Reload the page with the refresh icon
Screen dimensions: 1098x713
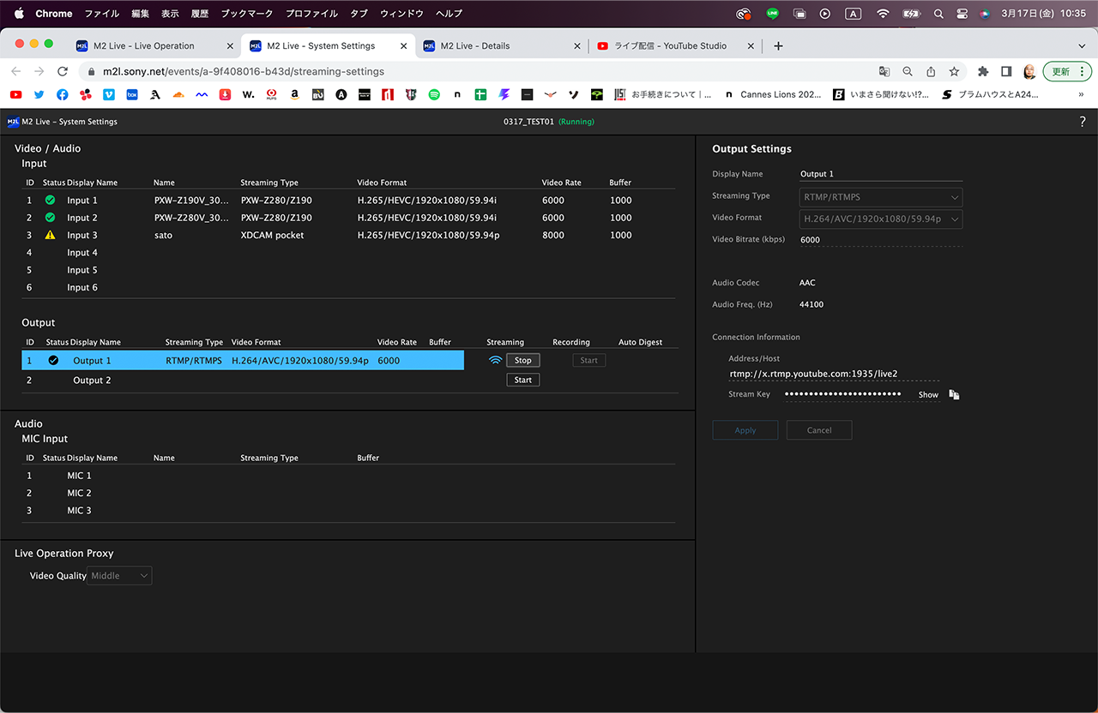(62, 72)
